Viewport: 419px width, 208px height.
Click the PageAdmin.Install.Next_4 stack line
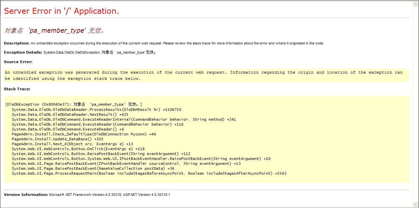[72, 144]
